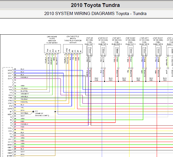Click the Fuel Injector 4 coil symbol
173x157 pixels.
[131, 51]
